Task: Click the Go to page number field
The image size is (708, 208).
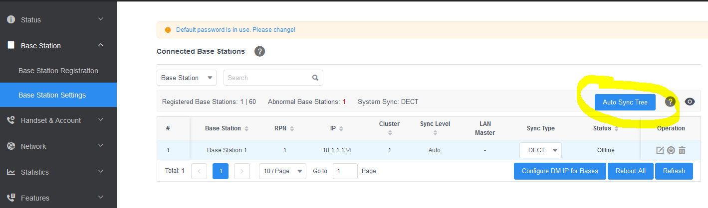Action: click(x=345, y=171)
